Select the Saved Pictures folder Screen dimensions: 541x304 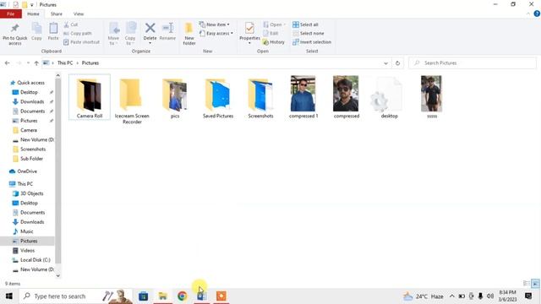(x=218, y=98)
